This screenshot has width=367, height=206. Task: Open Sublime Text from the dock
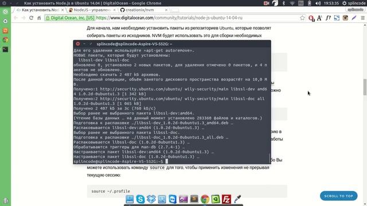point(194,199)
